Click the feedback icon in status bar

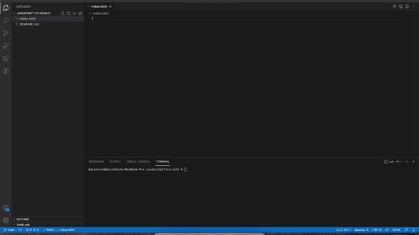pos(407,230)
